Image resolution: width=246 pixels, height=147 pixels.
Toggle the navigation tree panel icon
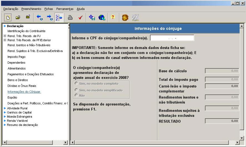(x=59, y=17)
